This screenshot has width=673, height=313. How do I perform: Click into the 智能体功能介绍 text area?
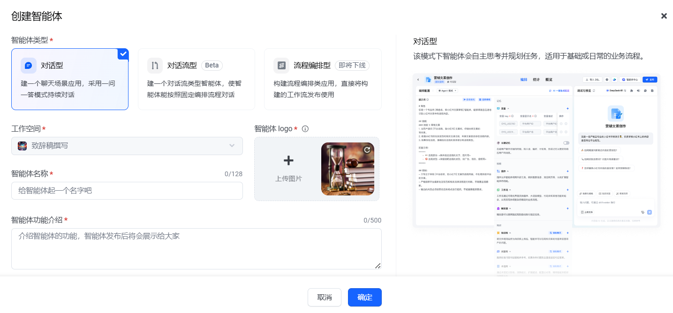196,249
